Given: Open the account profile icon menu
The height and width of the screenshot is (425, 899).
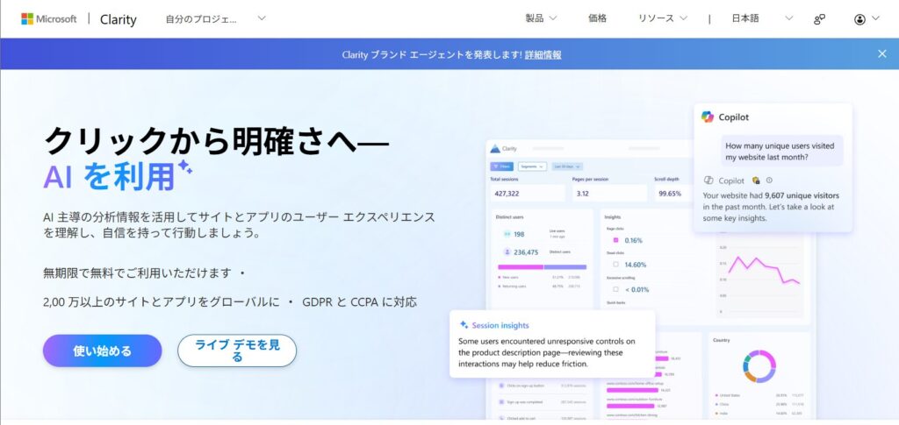Looking at the screenshot, I should pos(859,19).
